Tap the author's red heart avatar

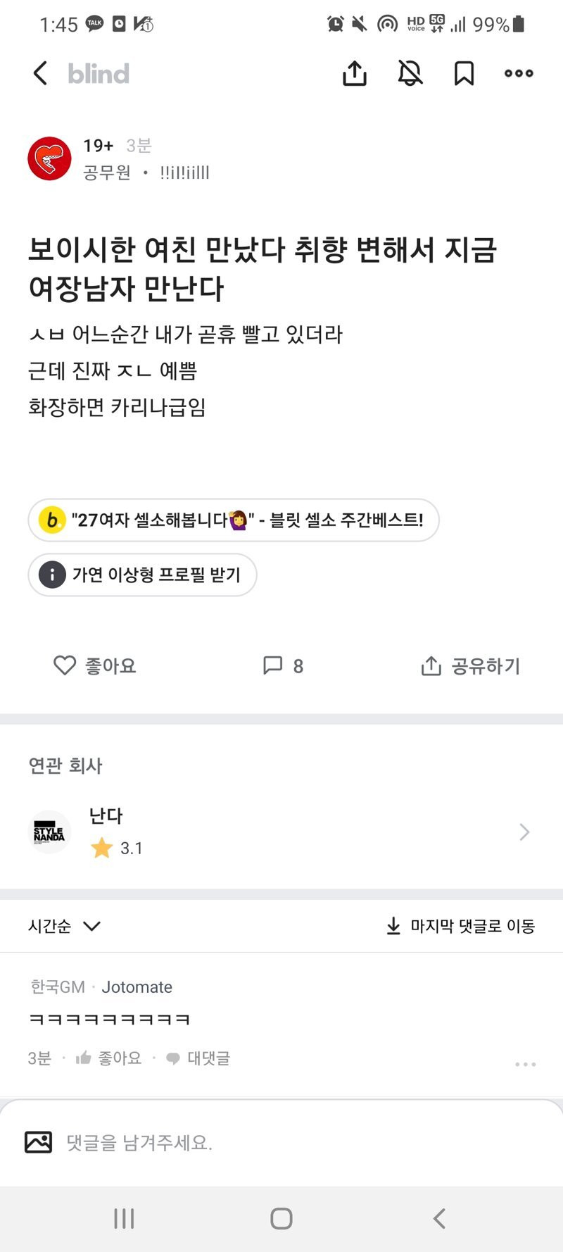point(49,158)
